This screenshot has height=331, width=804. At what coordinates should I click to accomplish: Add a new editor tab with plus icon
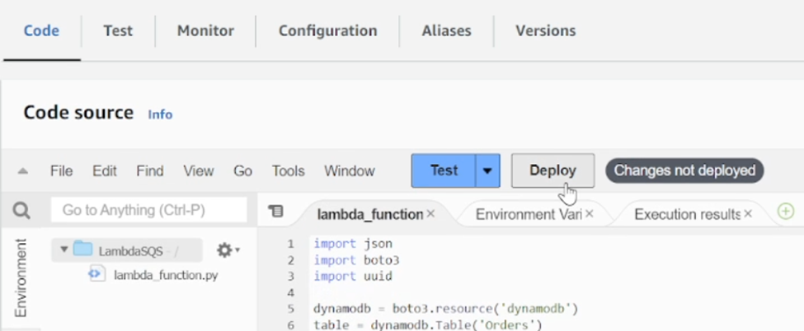786,211
